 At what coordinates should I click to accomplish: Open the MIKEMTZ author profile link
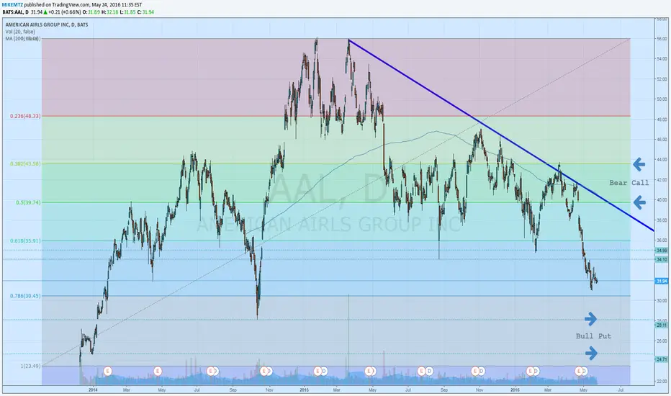point(13,5)
